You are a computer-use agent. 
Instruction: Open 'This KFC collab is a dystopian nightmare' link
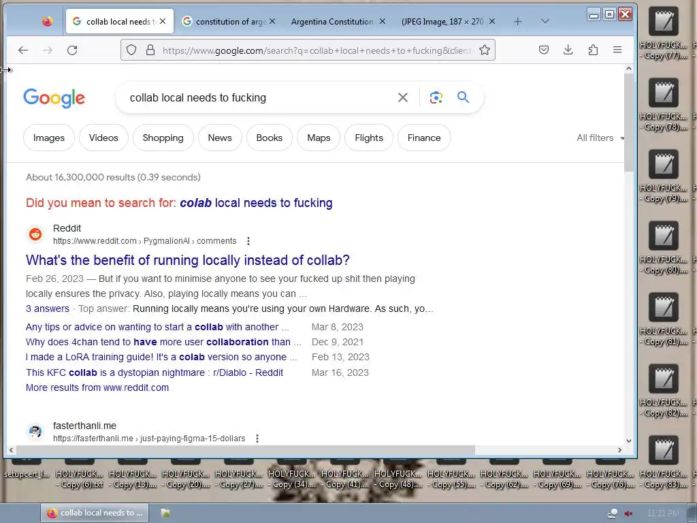(x=155, y=373)
